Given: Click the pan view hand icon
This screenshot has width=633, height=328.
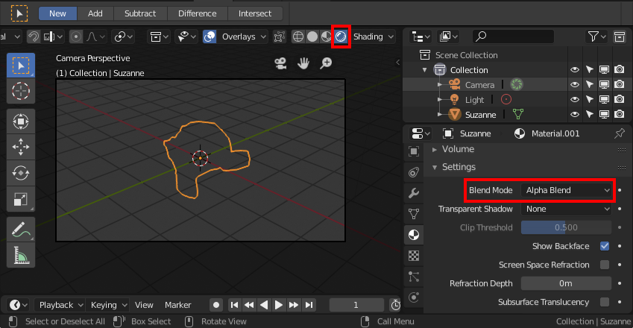Looking at the screenshot, I should [x=303, y=63].
